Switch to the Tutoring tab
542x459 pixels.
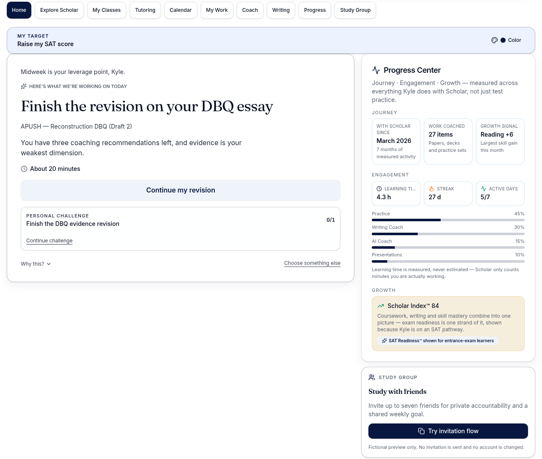145,10
